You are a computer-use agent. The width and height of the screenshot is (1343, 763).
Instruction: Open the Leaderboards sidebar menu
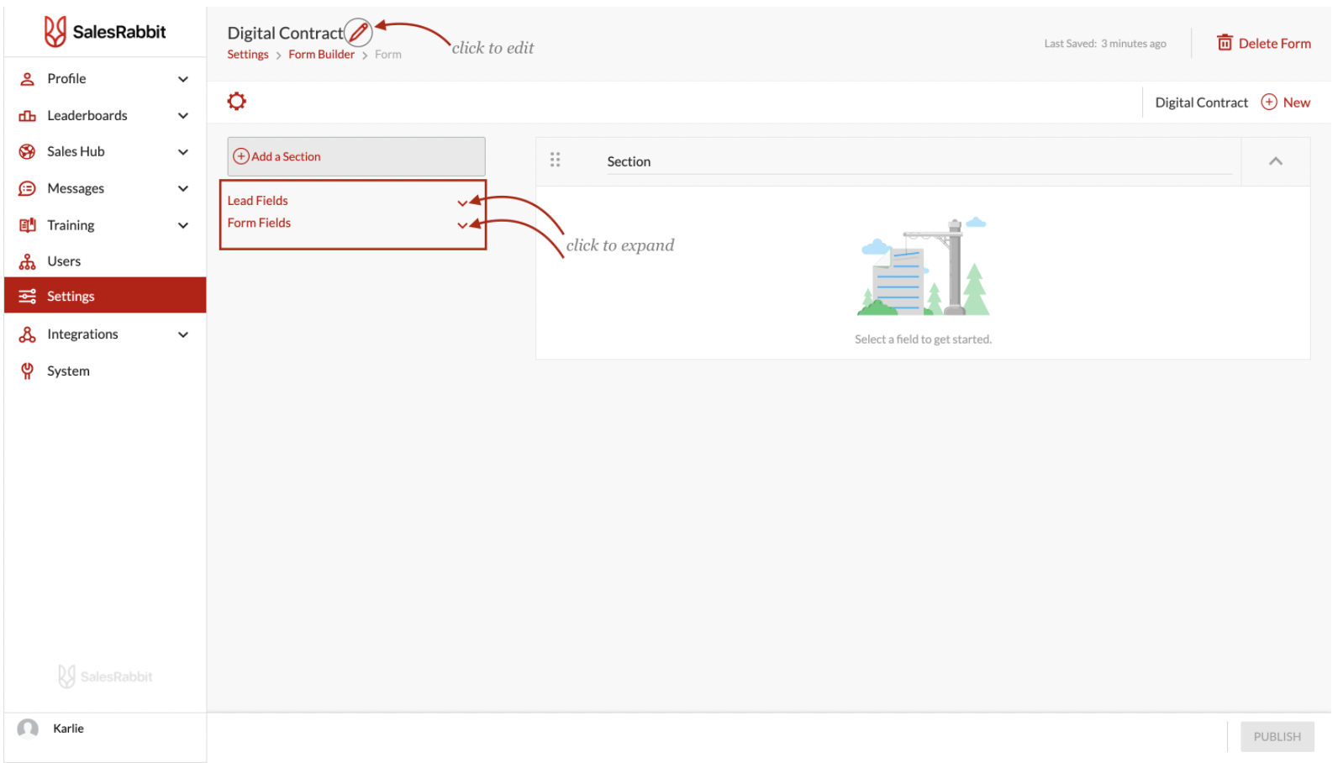coord(87,115)
